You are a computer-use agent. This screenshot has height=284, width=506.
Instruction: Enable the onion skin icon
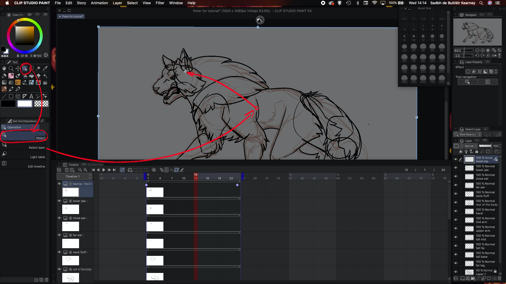[x=154, y=170]
